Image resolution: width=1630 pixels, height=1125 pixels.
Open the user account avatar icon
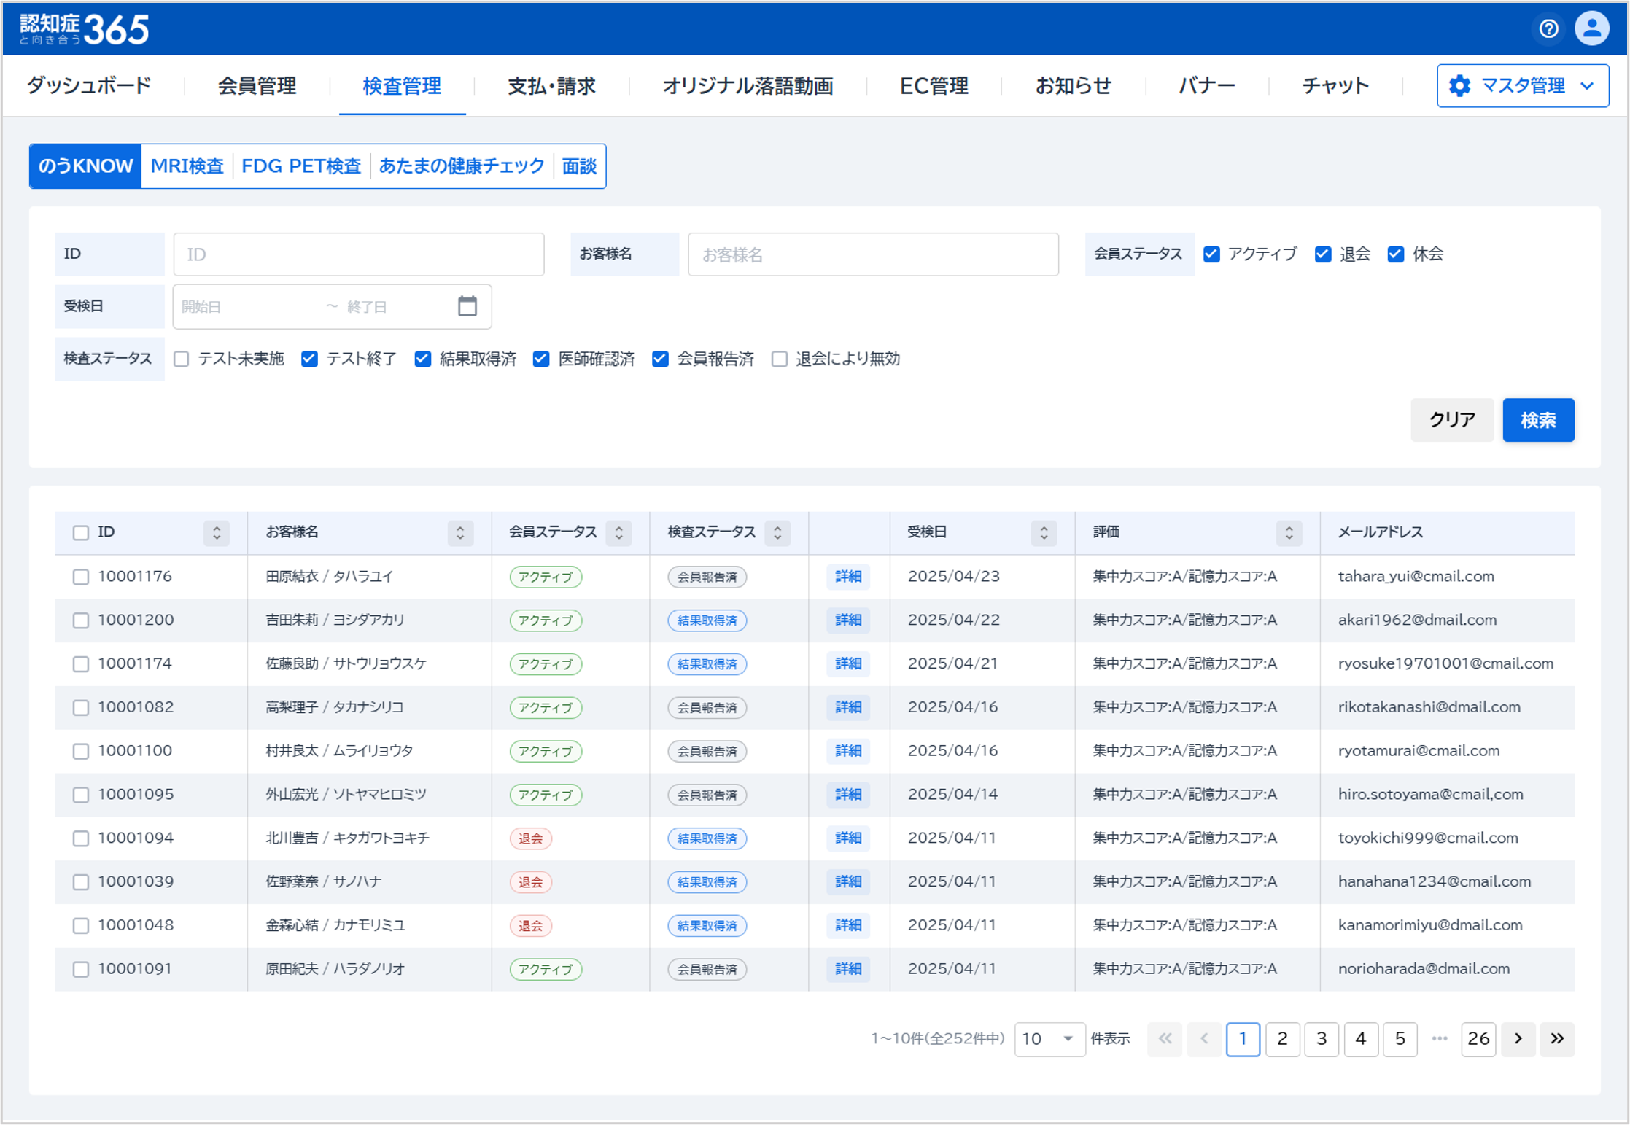pos(1591,29)
